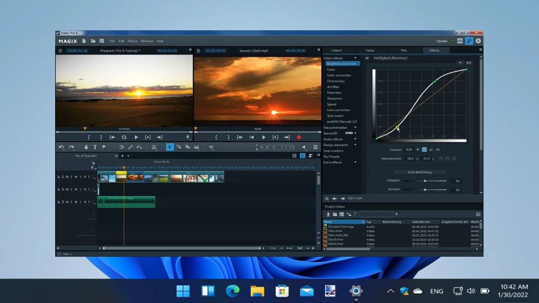Click the Update button

tap(442, 41)
